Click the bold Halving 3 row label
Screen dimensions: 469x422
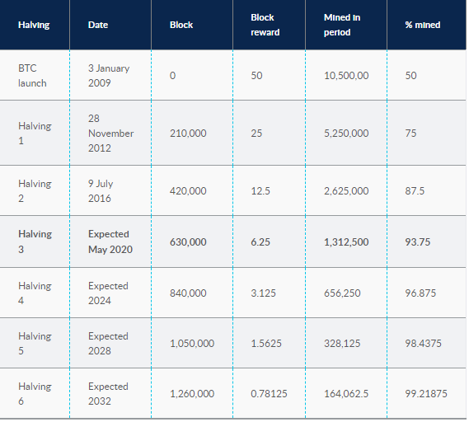click(35, 241)
